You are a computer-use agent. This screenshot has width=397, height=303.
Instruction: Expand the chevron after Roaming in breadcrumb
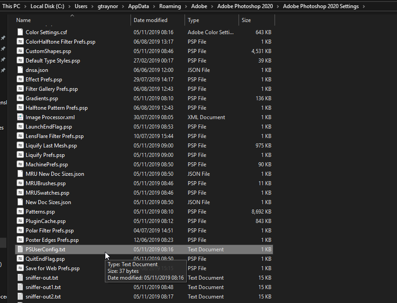click(186, 6)
